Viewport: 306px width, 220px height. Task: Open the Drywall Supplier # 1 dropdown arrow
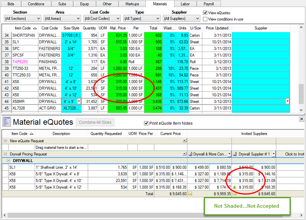point(273,154)
